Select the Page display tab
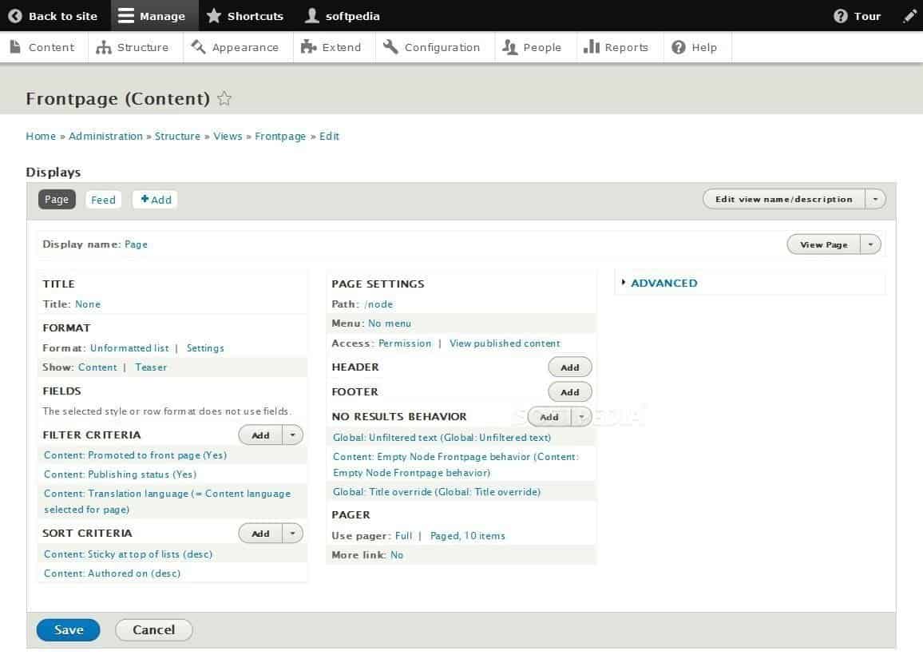Viewport: 923px width, 659px height. (x=57, y=200)
